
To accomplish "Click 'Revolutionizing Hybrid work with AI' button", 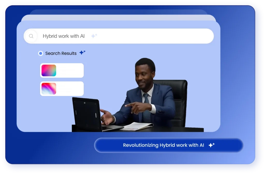I will [x=169, y=145].
